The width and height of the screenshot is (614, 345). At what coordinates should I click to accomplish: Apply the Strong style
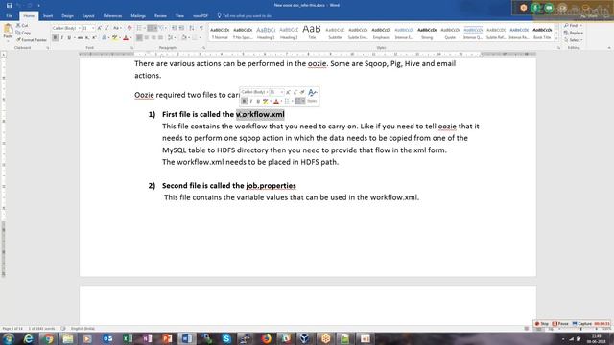[427, 33]
